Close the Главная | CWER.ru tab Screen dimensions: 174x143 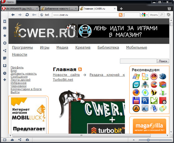pos(115,8)
